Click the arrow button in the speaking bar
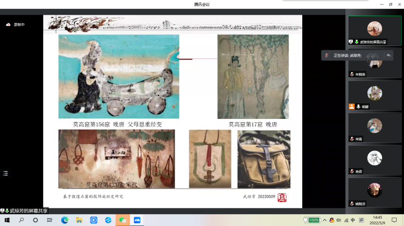404x226 pixels. (x=388, y=56)
